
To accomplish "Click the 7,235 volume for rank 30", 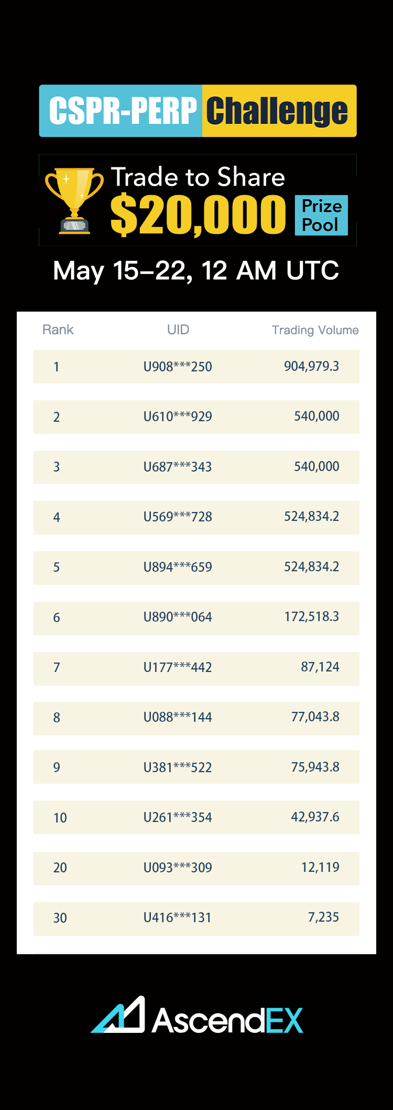I will [323, 917].
